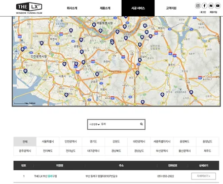223x184 pixels.
Task: Select the 전체 region tab
Action: (25, 141)
